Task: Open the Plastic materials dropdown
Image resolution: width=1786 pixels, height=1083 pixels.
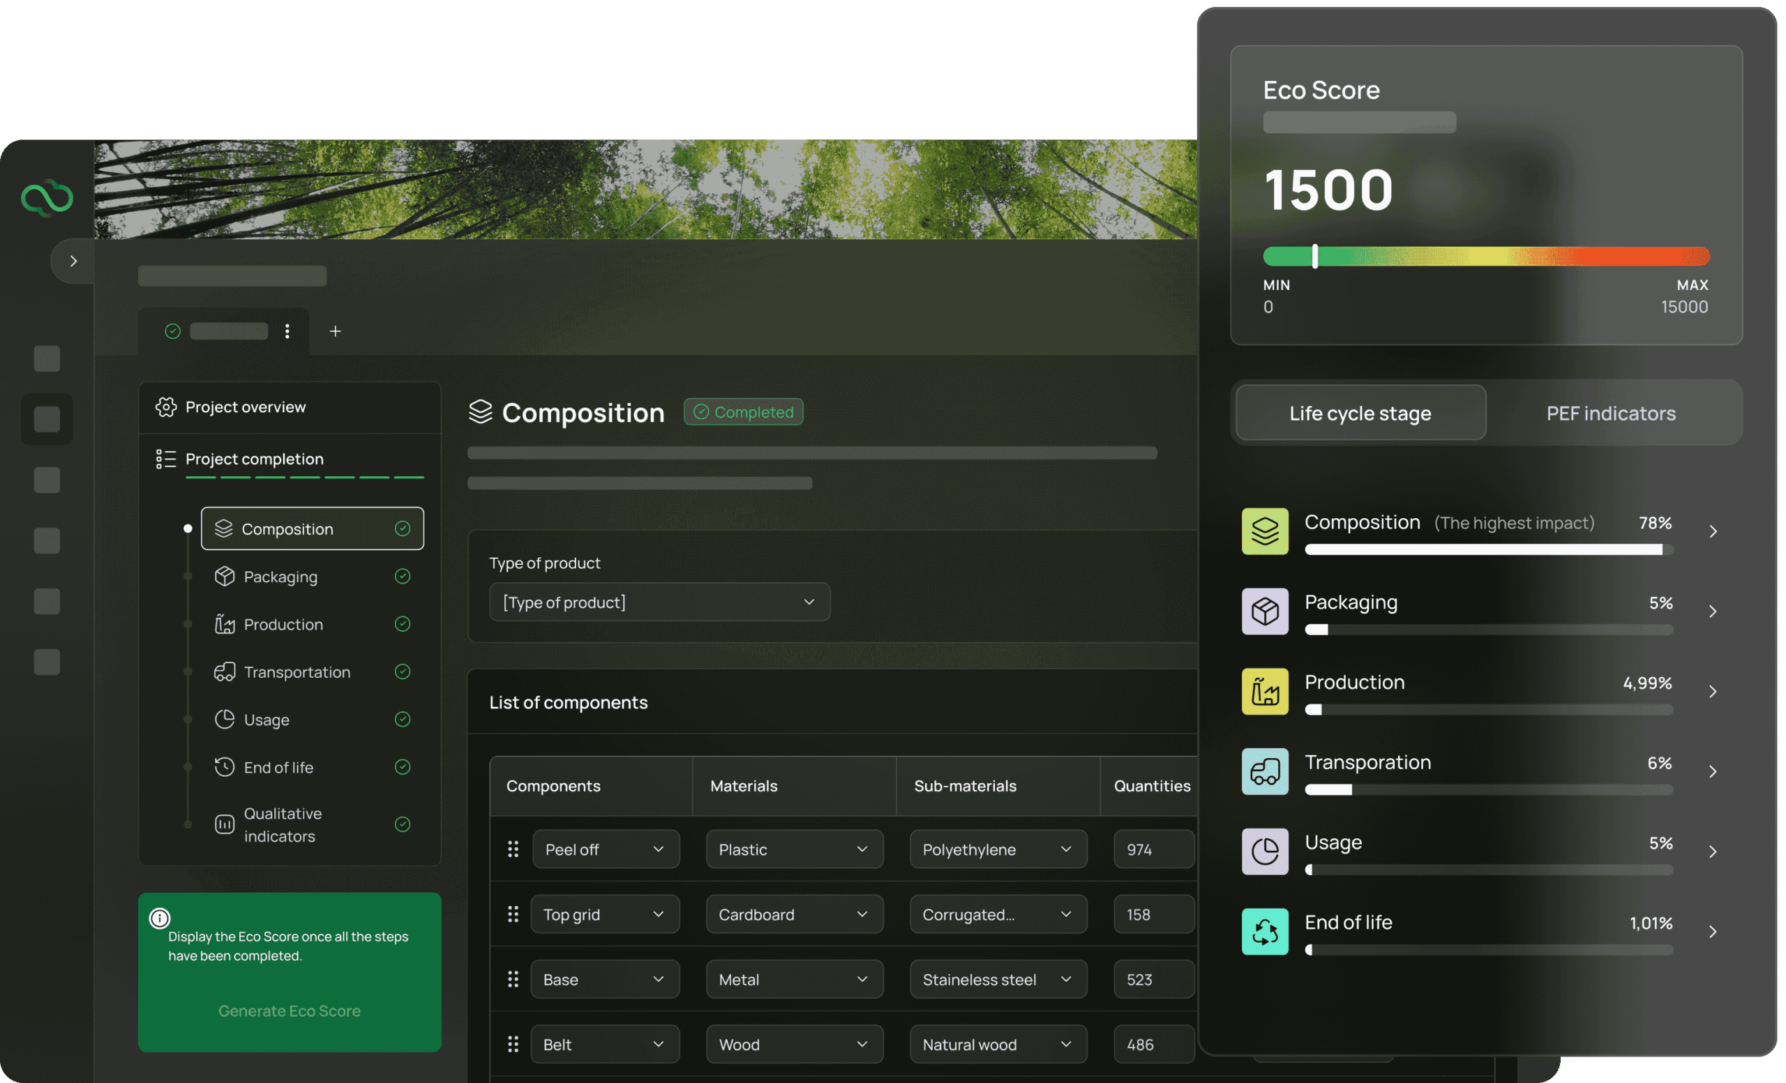Action: pyautogui.click(x=794, y=849)
